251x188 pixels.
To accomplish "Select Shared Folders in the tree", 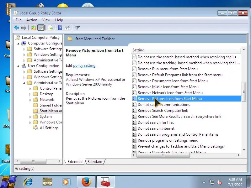I will [x=48, y=105].
